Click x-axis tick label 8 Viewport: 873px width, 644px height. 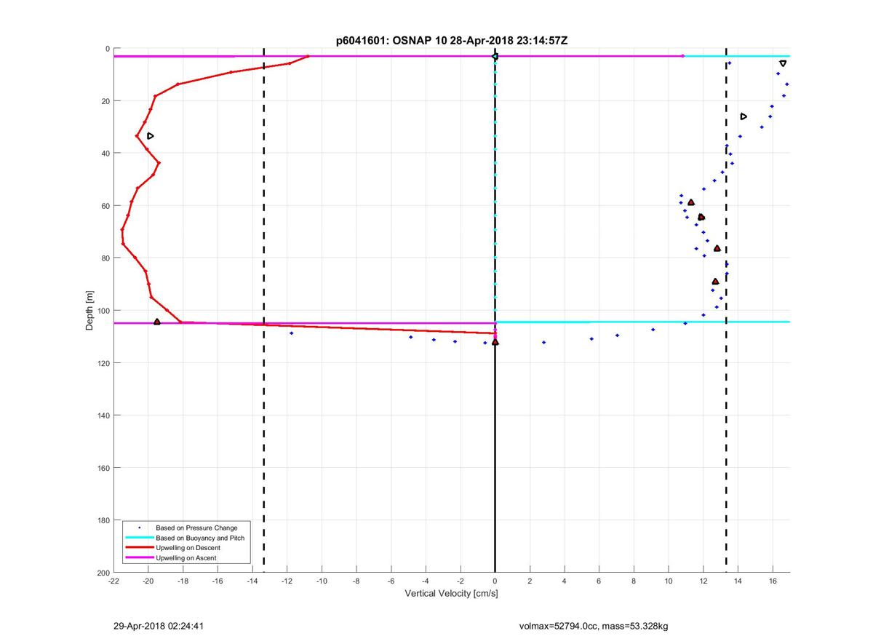click(634, 581)
